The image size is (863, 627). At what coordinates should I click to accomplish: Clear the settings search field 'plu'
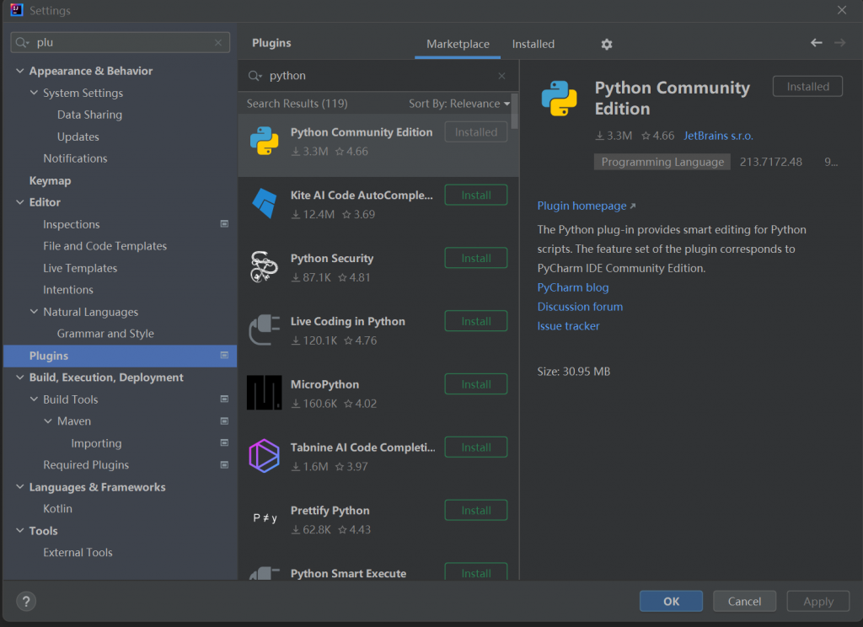[x=218, y=42]
